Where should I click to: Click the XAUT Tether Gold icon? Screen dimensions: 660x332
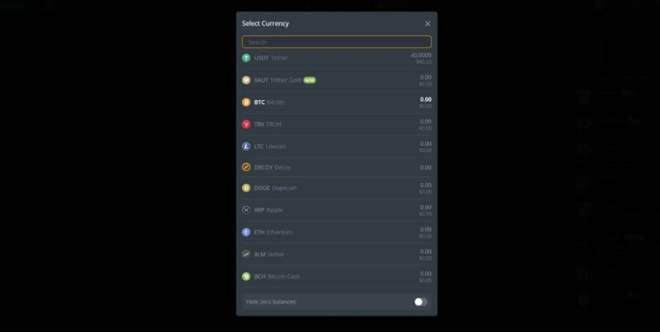tap(246, 80)
